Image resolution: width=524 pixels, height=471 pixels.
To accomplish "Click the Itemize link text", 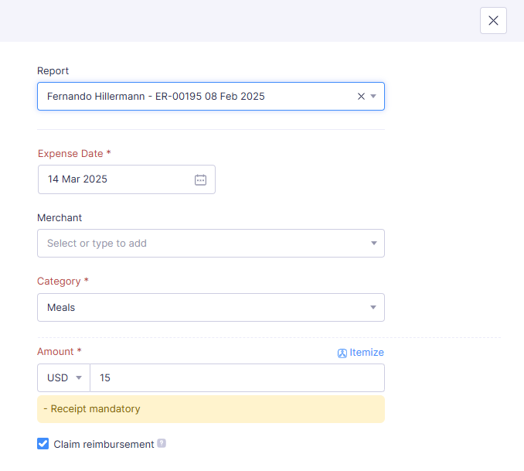I will [366, 353].
